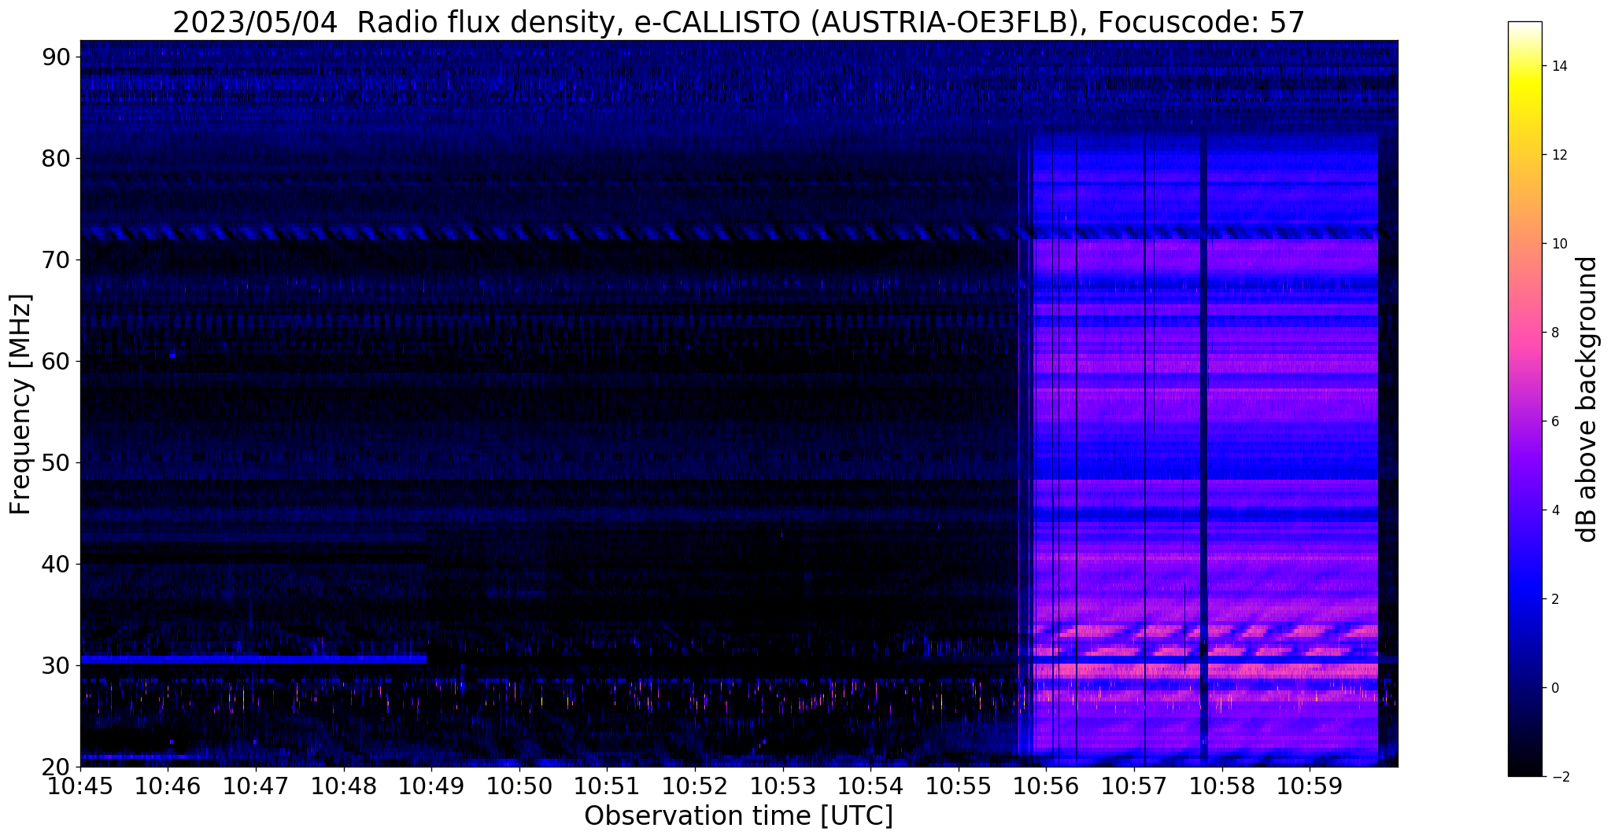Click the 10:47 time tick label

(x=256, y=786)
